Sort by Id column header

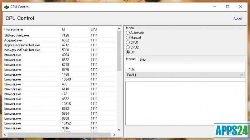tap(74, 29)
